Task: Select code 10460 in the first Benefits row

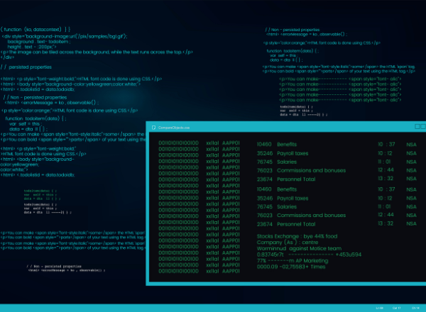Action: (x=264, y=144)
